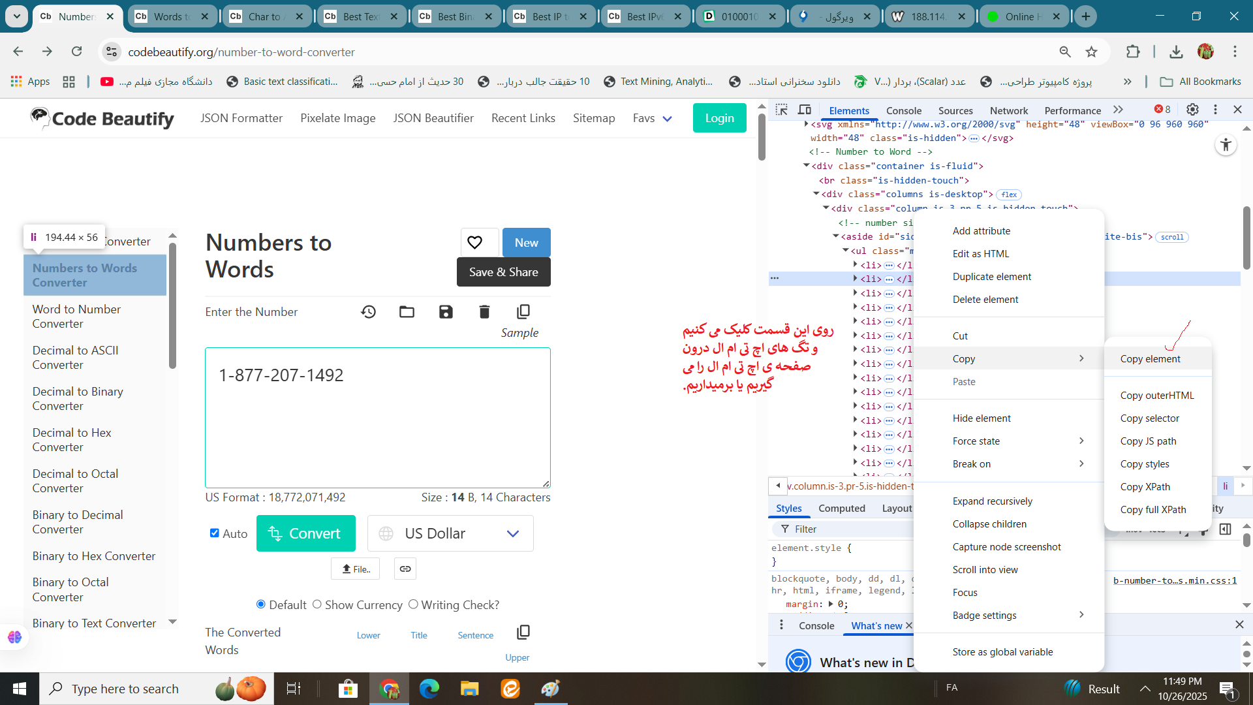Click the link URL icon beside File button
Viewport: 1253px width, 705px height.
(x=405, y=569)
